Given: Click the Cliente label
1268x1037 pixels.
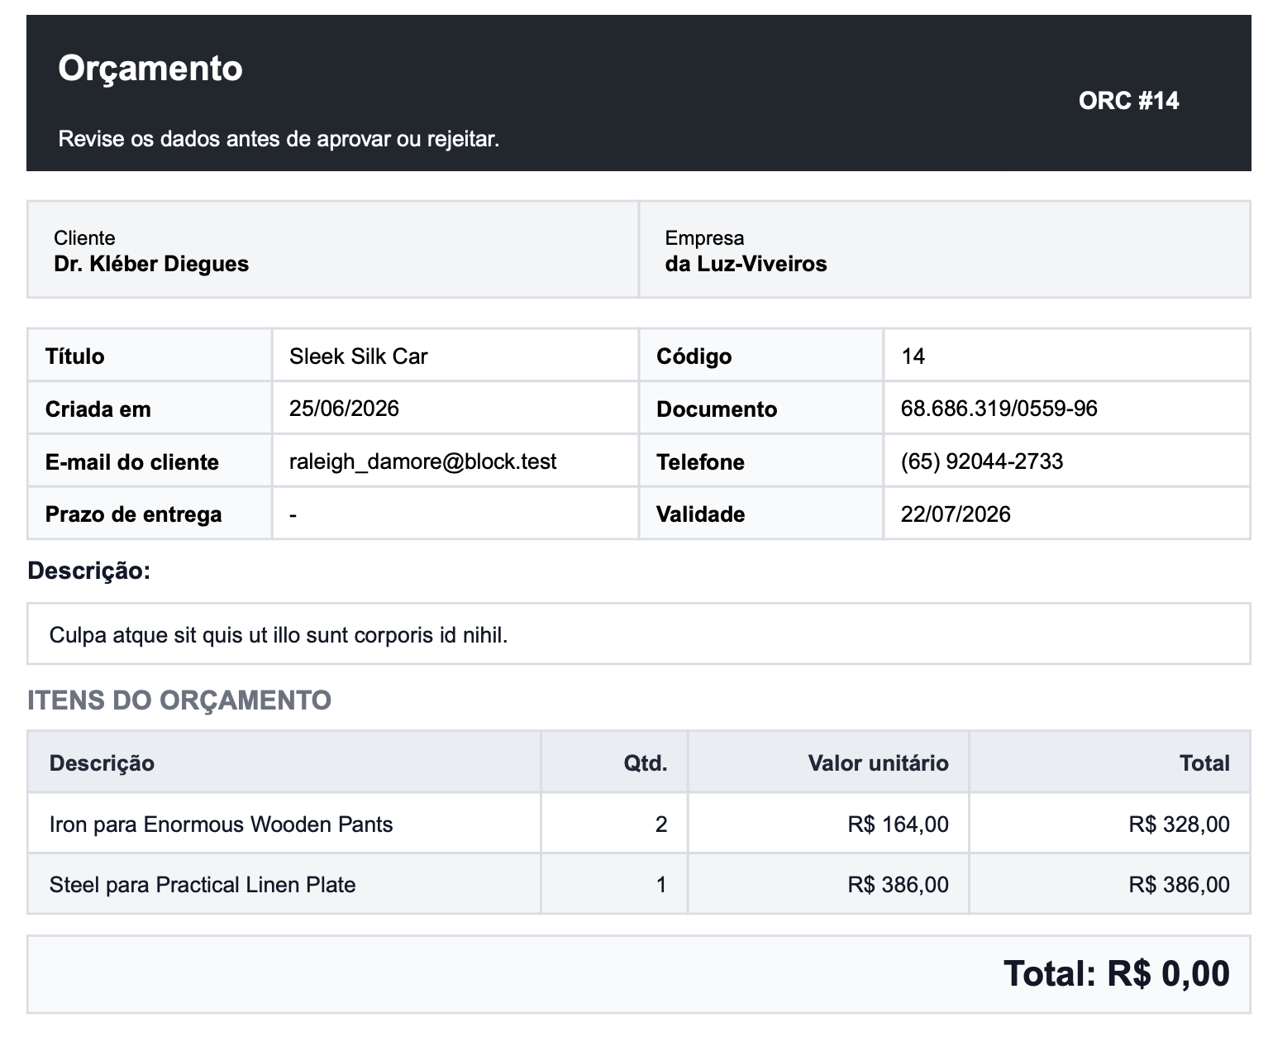Looking at the screenshot, I should [84, 238].
